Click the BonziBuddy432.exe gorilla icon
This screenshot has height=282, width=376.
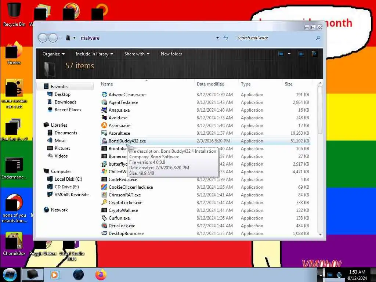pos(104,141)
